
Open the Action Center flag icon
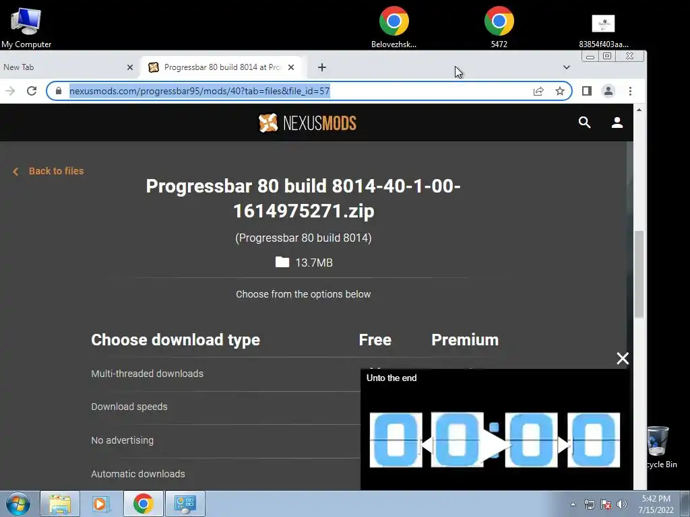(x=606, y=504)
